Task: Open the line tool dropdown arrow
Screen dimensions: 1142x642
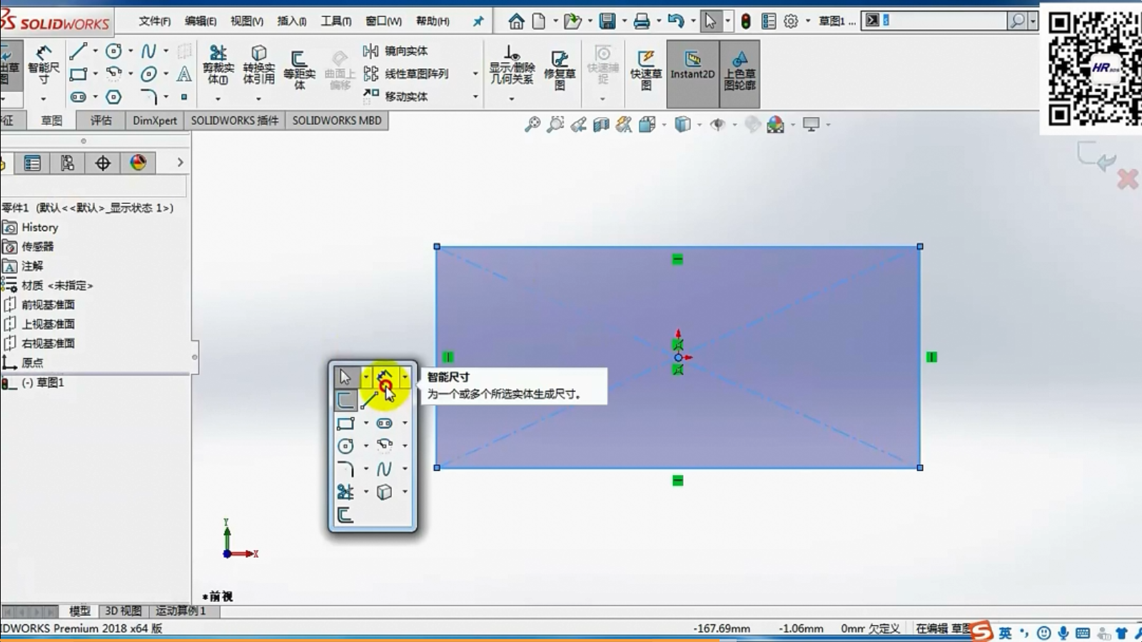Action: (x=95, y=51)
